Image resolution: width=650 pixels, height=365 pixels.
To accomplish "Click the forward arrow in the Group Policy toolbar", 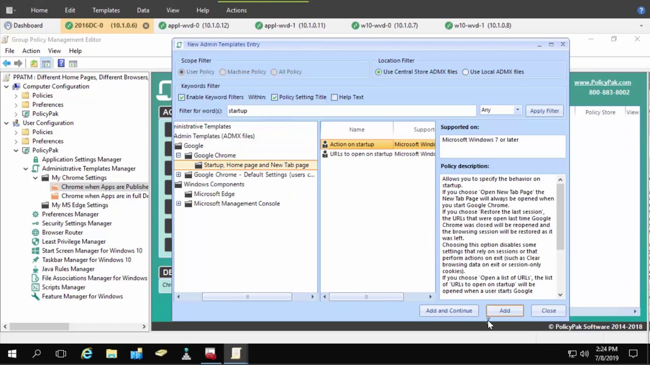I will (18, 63).
